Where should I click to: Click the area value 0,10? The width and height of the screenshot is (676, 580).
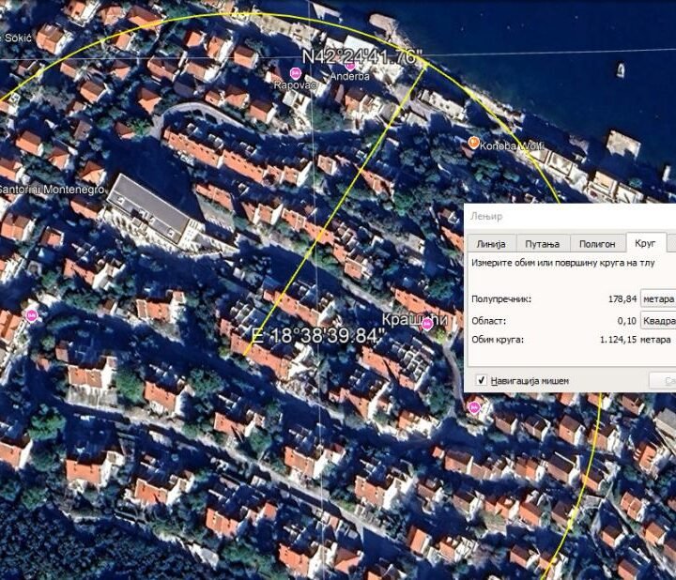627,321
